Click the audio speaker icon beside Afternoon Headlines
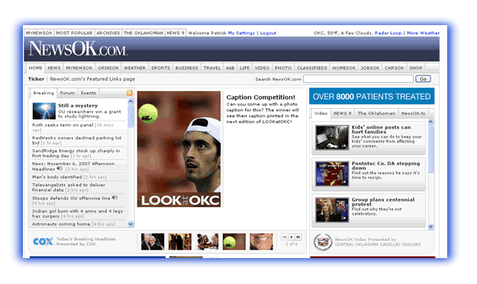The image size is (477, 284). [60, 168]
